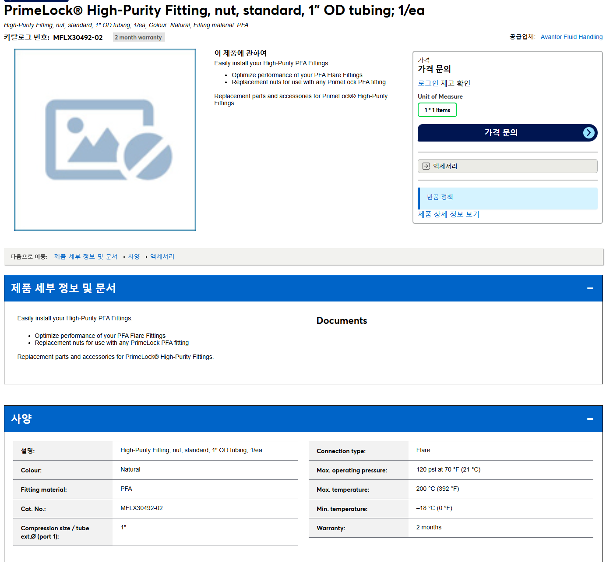Click '120 psi at 70 °F (21 °C)' value

448,470
